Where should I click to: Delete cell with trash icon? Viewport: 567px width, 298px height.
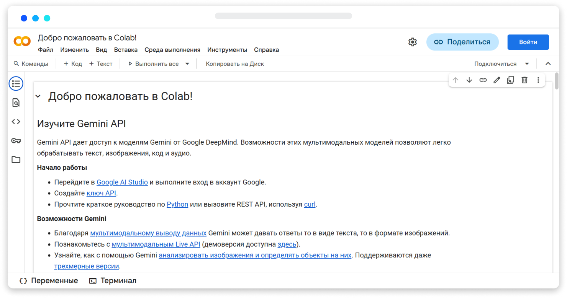point(524,80)
